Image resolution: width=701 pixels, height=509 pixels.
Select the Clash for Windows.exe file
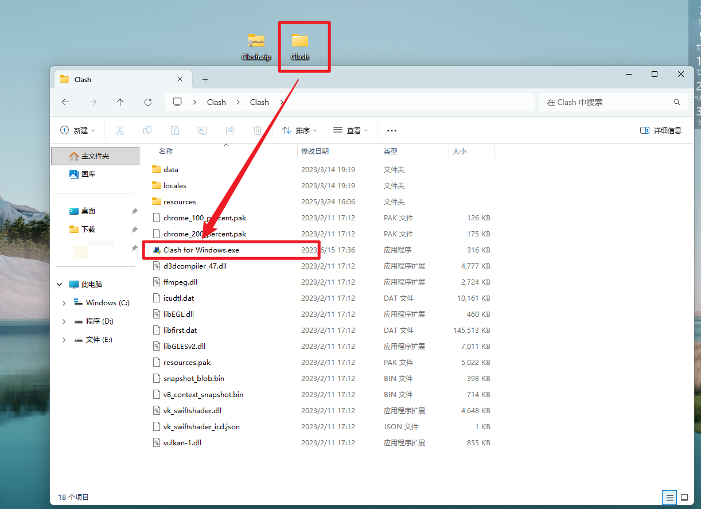(201, 250)
